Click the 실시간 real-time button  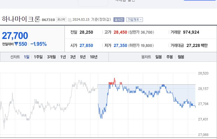click(119, 19)
